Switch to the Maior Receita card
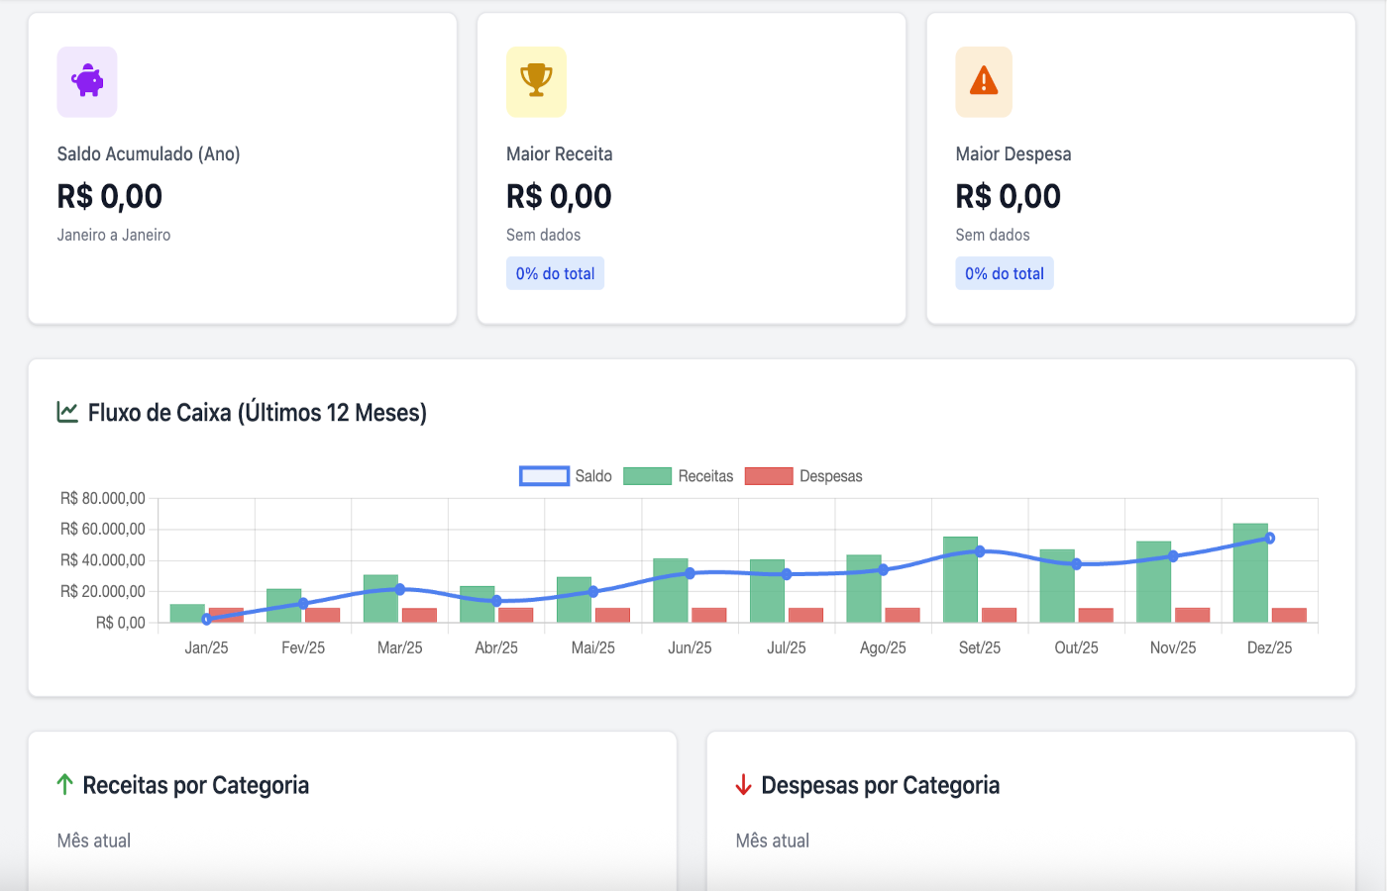This screenshot has height=891, width=1387. [x=691, y=166]
